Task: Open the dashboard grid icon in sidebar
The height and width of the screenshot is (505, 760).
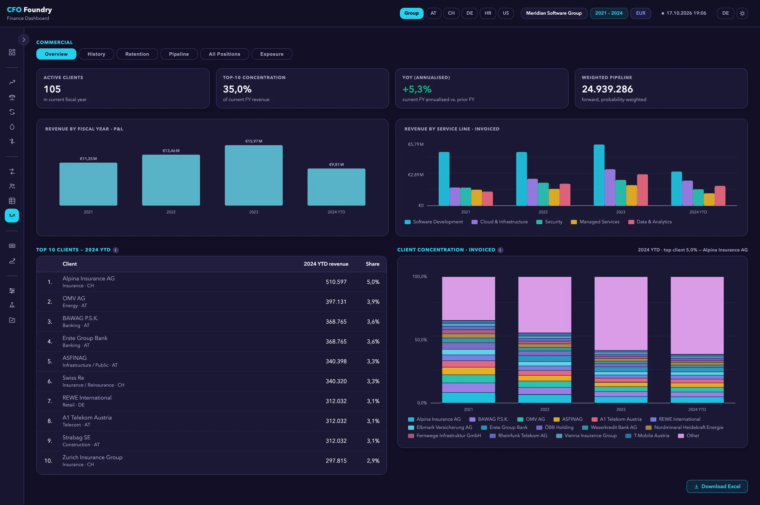Action: pyautogui.click(x=12, y=52)
